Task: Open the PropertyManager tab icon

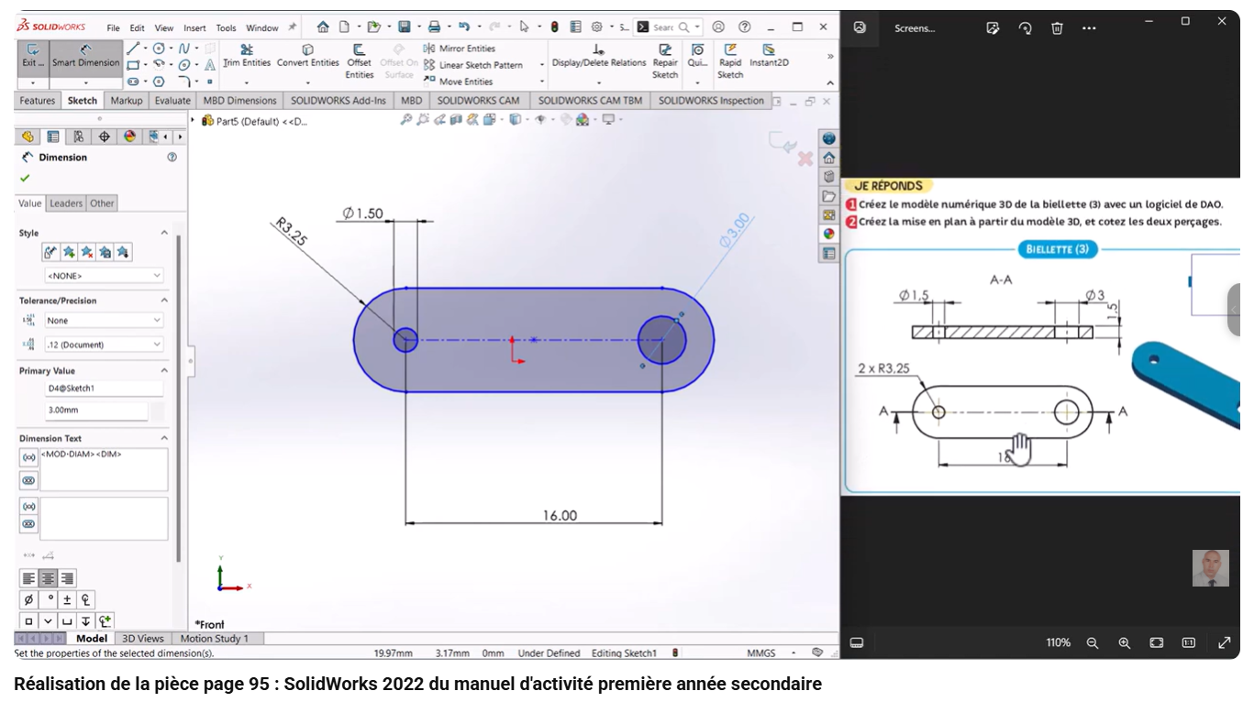Action: click(x=53, y=137)
